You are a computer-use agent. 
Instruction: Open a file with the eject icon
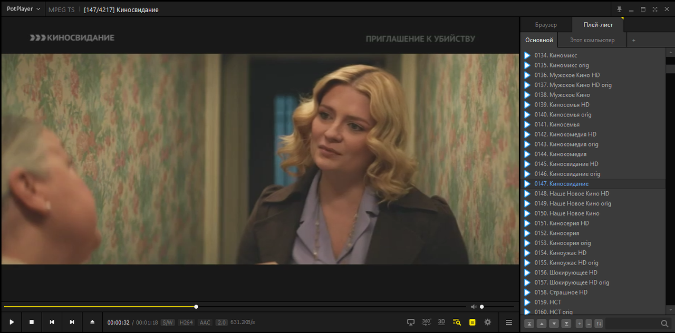click(x=92, y=322)
